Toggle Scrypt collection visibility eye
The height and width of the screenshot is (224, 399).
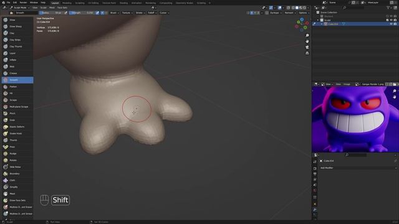point(391,20)
